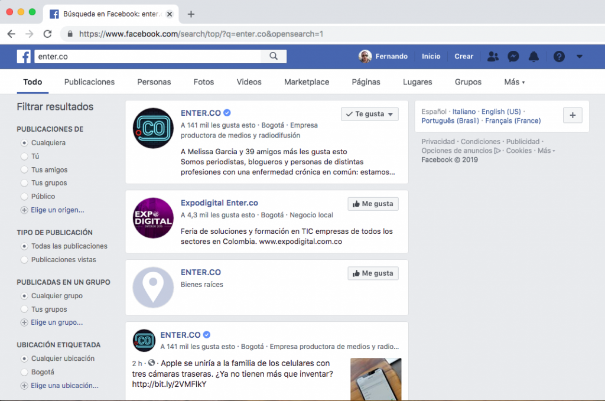Expand Elige un origen option
605x401 pixels.
point(57,210)
